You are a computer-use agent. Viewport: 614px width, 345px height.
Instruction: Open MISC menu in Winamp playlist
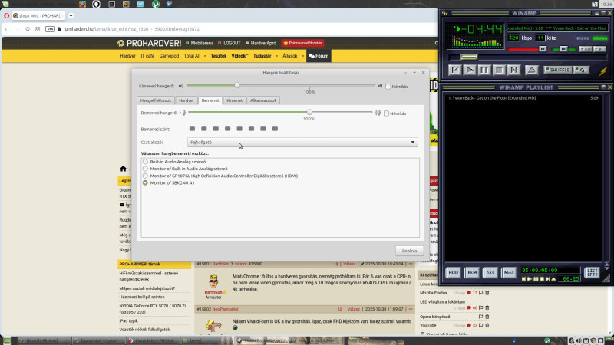[509, 273]
